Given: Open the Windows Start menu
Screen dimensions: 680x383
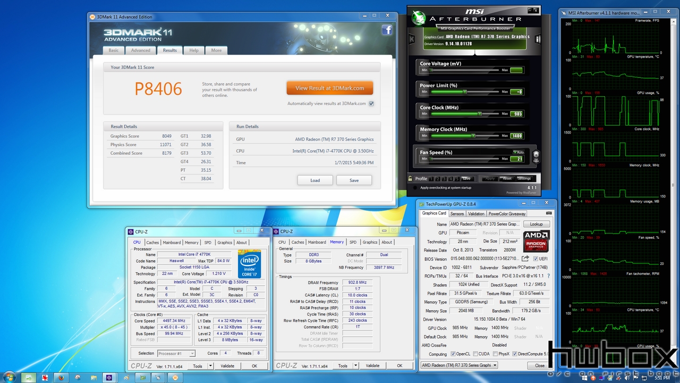Looking at the screenshot, I should click(10, 377).
